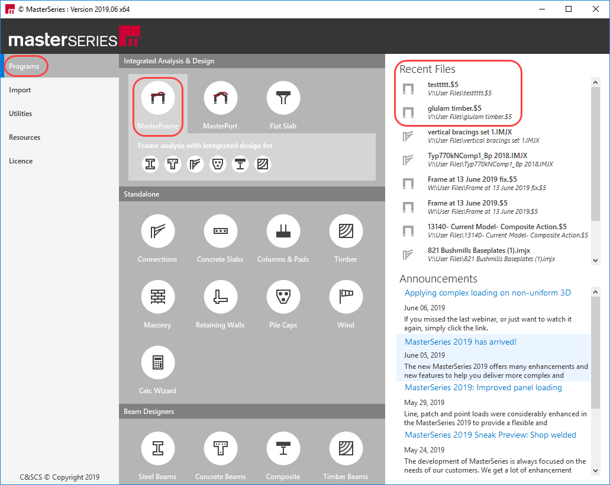The width and height of the screenshot is (610, 485).
Task: Open recent file glulam timber.$5
Action: 454,108
